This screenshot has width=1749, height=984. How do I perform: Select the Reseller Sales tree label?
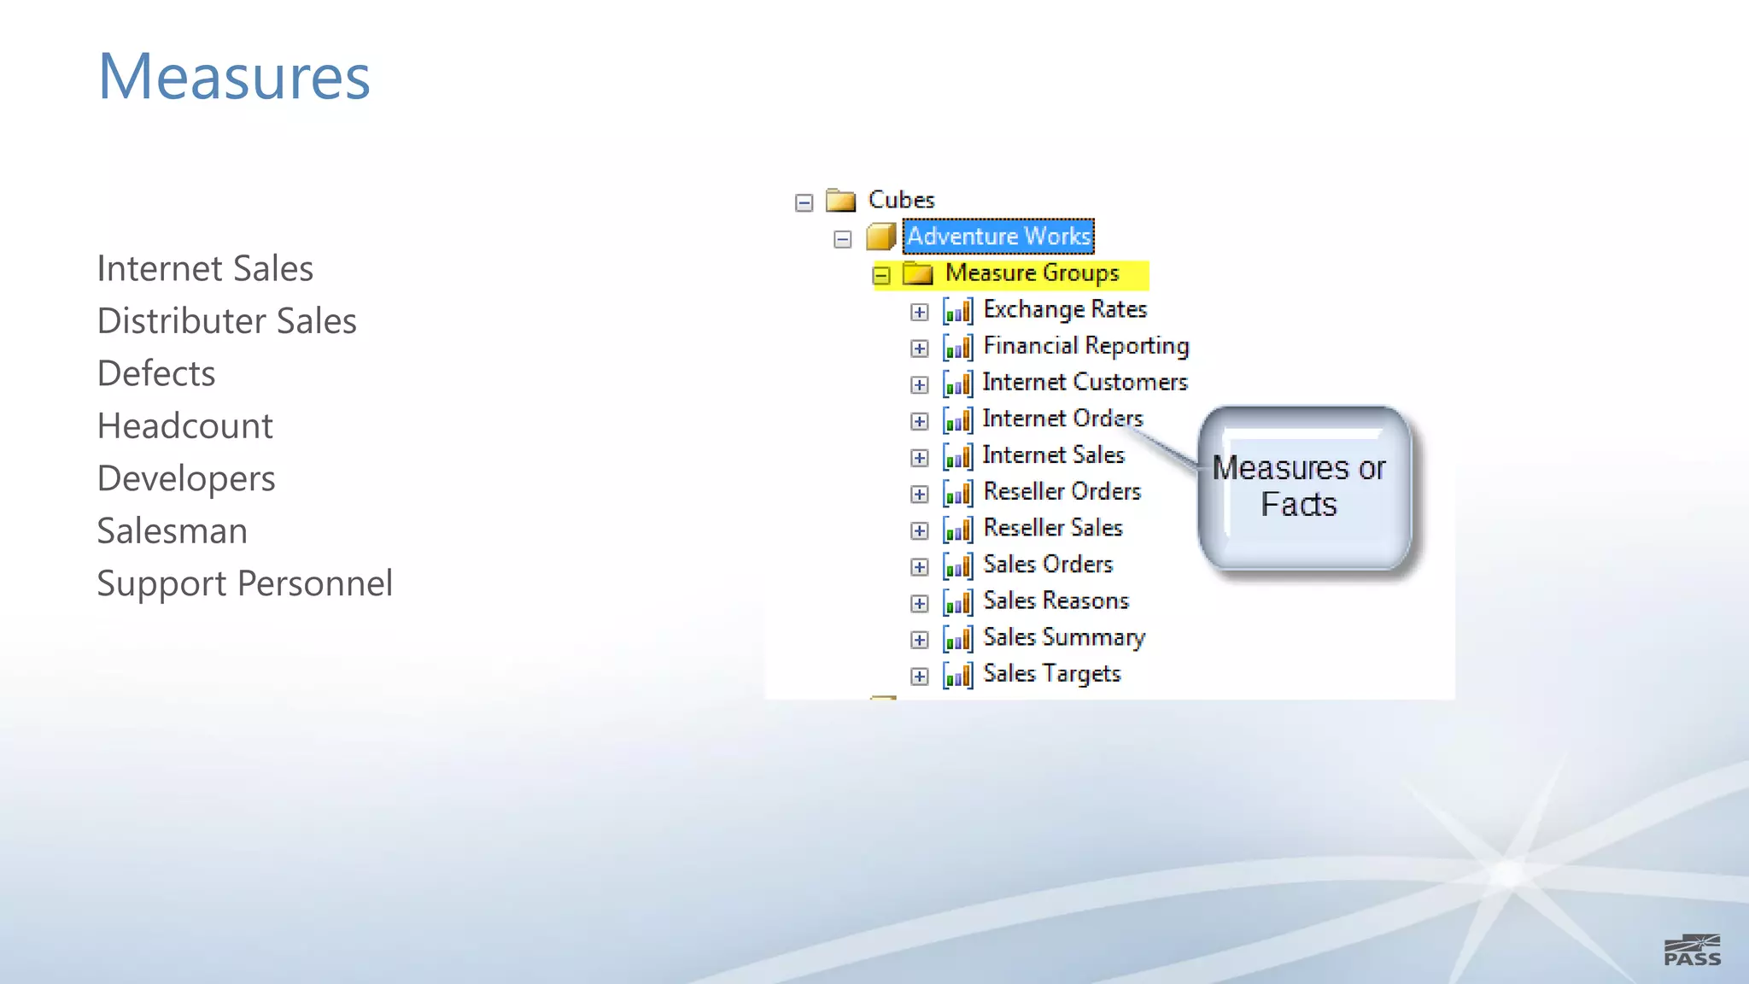point(1053,528)
